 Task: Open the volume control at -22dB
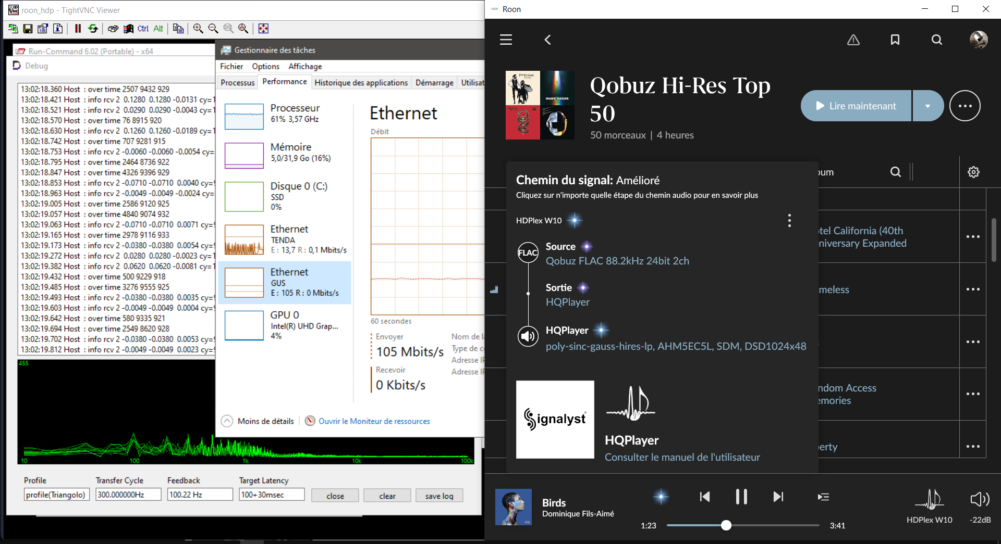point(980,506)
